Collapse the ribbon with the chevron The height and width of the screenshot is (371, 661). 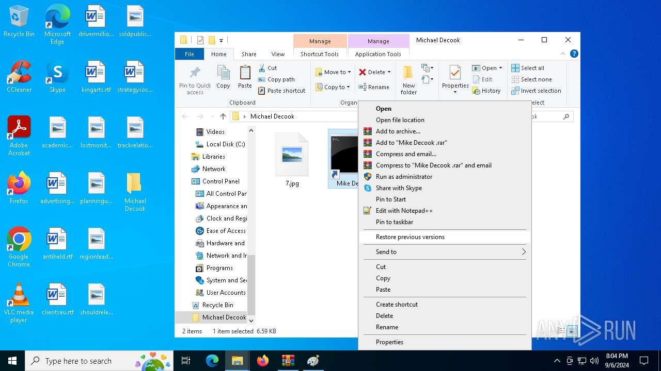point(563,54)
